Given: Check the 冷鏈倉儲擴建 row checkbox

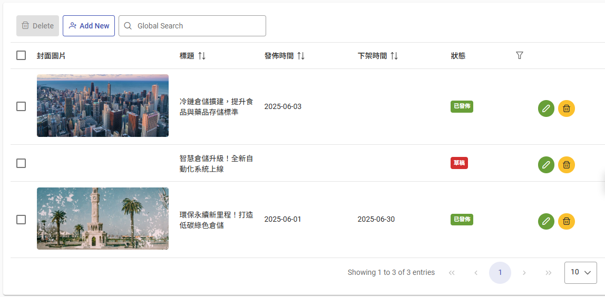Looking at the screenshot, I should (21, 106).
